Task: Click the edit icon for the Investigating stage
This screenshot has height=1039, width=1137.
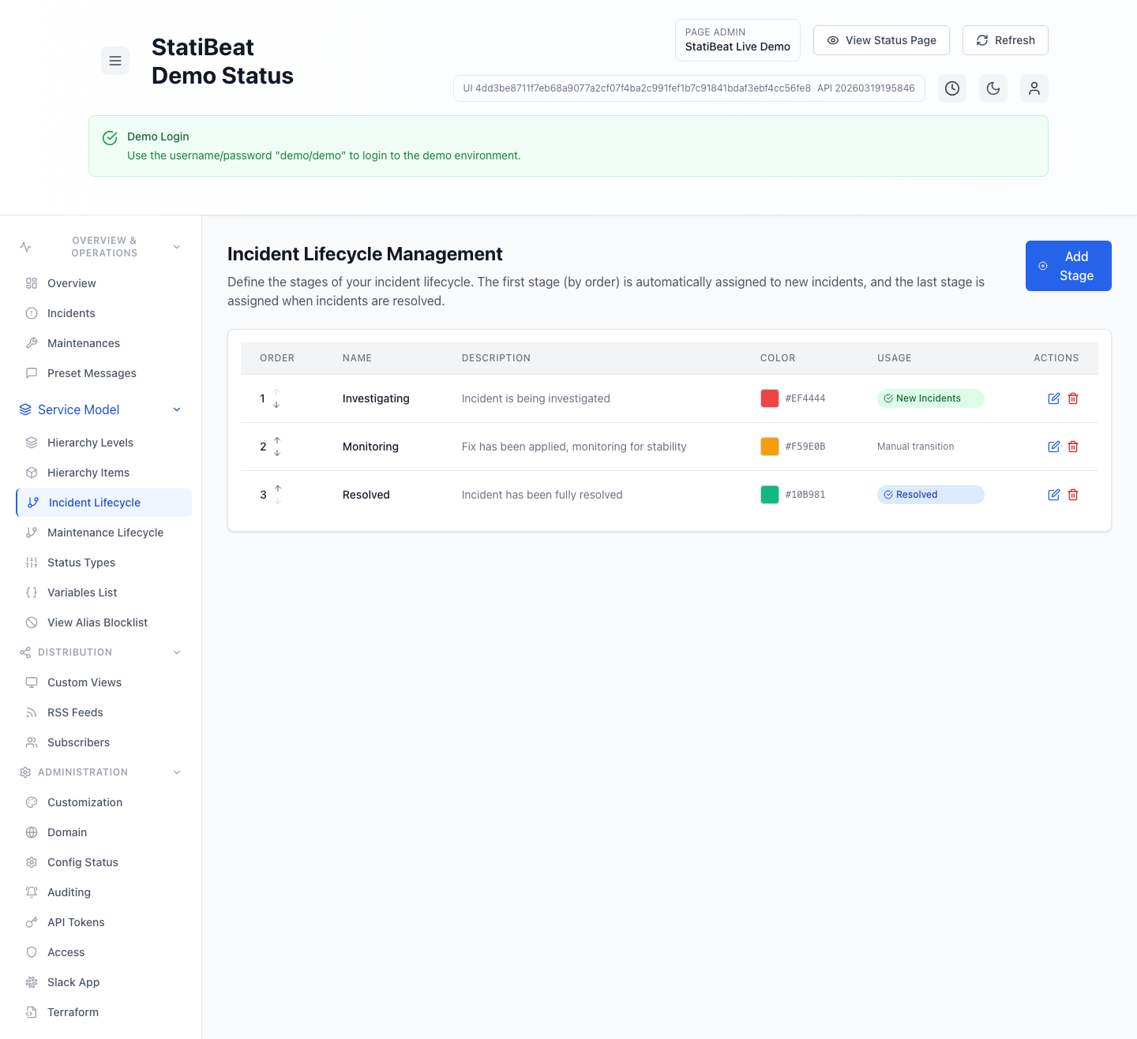Action: [x=1053, y=398]
